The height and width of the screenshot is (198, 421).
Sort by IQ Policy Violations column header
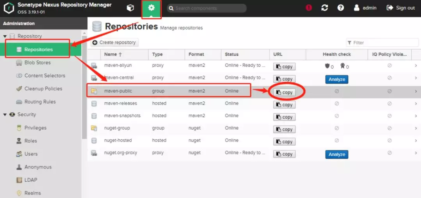coord(389,54)
